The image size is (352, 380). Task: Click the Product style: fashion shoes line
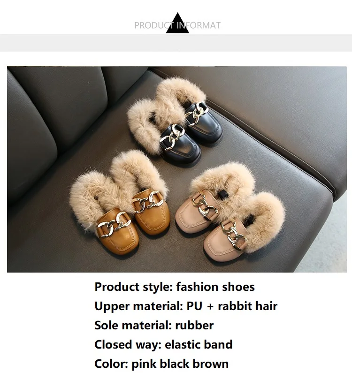pyautogui.click(x=175, y=287)
